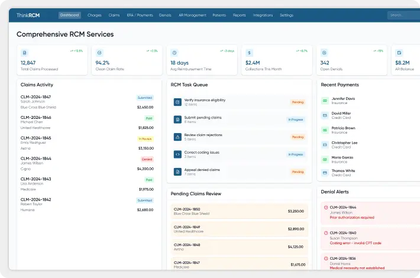Screen dimensions: 420x278
Task: Click the alert icon for CLM-2024-1840 denial
Action: 326,233
